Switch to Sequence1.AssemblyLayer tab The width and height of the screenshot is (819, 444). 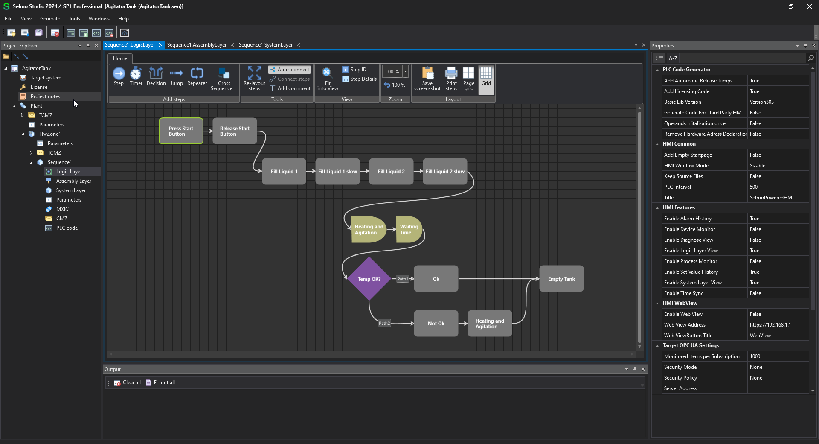tap(197, 45)
